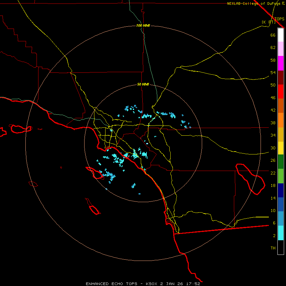Screen dimensions: 286x286
Task: Select the bright red 50 kft swatch
Action: click(281, 92)
